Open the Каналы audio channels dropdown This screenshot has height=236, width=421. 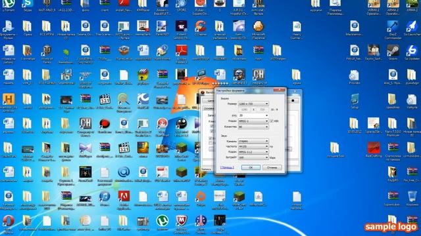[x=253, y=141]
